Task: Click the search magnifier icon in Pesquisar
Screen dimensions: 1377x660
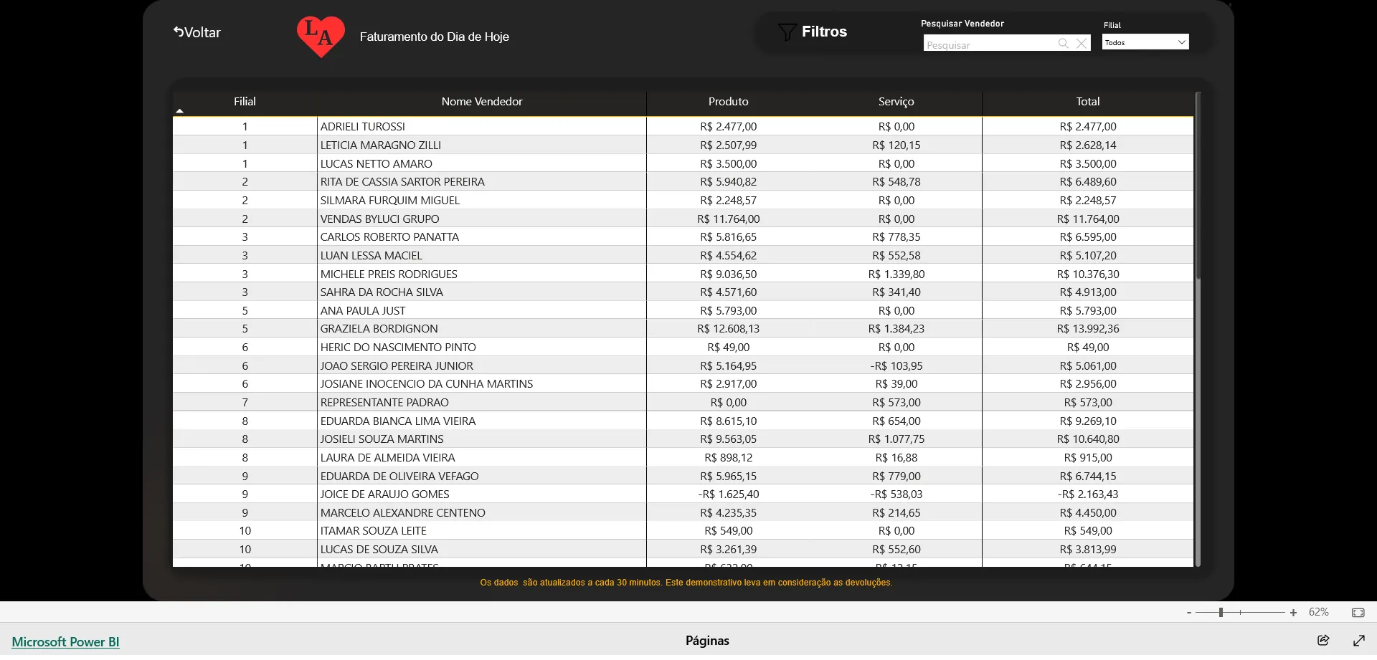Action: tap(1064, 44)
